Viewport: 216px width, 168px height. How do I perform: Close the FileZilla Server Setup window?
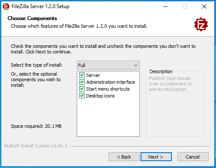pos(204,6)
